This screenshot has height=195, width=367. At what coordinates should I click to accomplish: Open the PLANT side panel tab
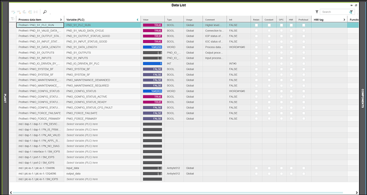(5, 99)
